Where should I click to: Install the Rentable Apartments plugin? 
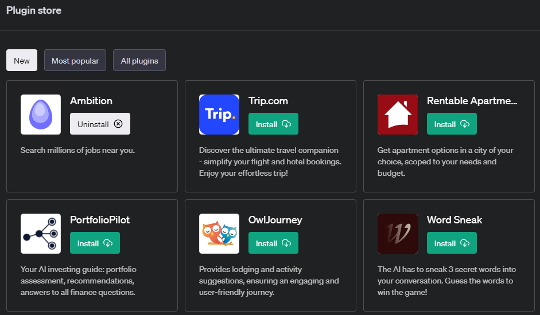tap(452, 124)
